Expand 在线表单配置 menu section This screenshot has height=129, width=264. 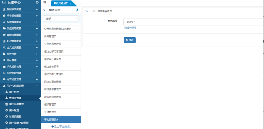pos(37,9)
